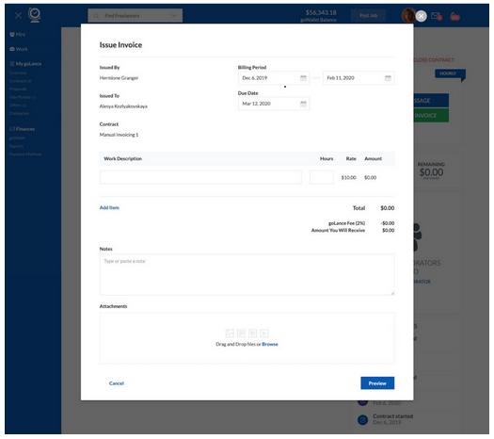
Task: Open the Find Freelancers search dropdown
Action: (x=135, y=15)
